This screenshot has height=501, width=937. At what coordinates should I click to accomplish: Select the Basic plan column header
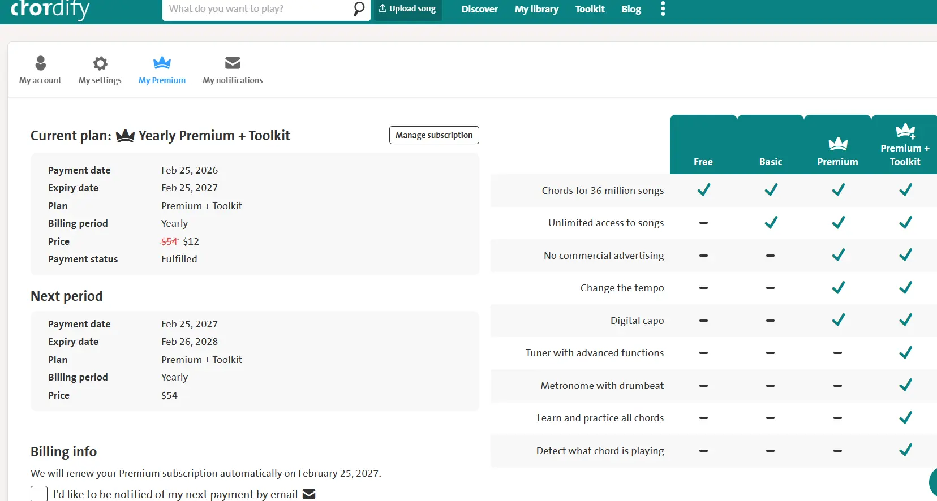(771, 144)
